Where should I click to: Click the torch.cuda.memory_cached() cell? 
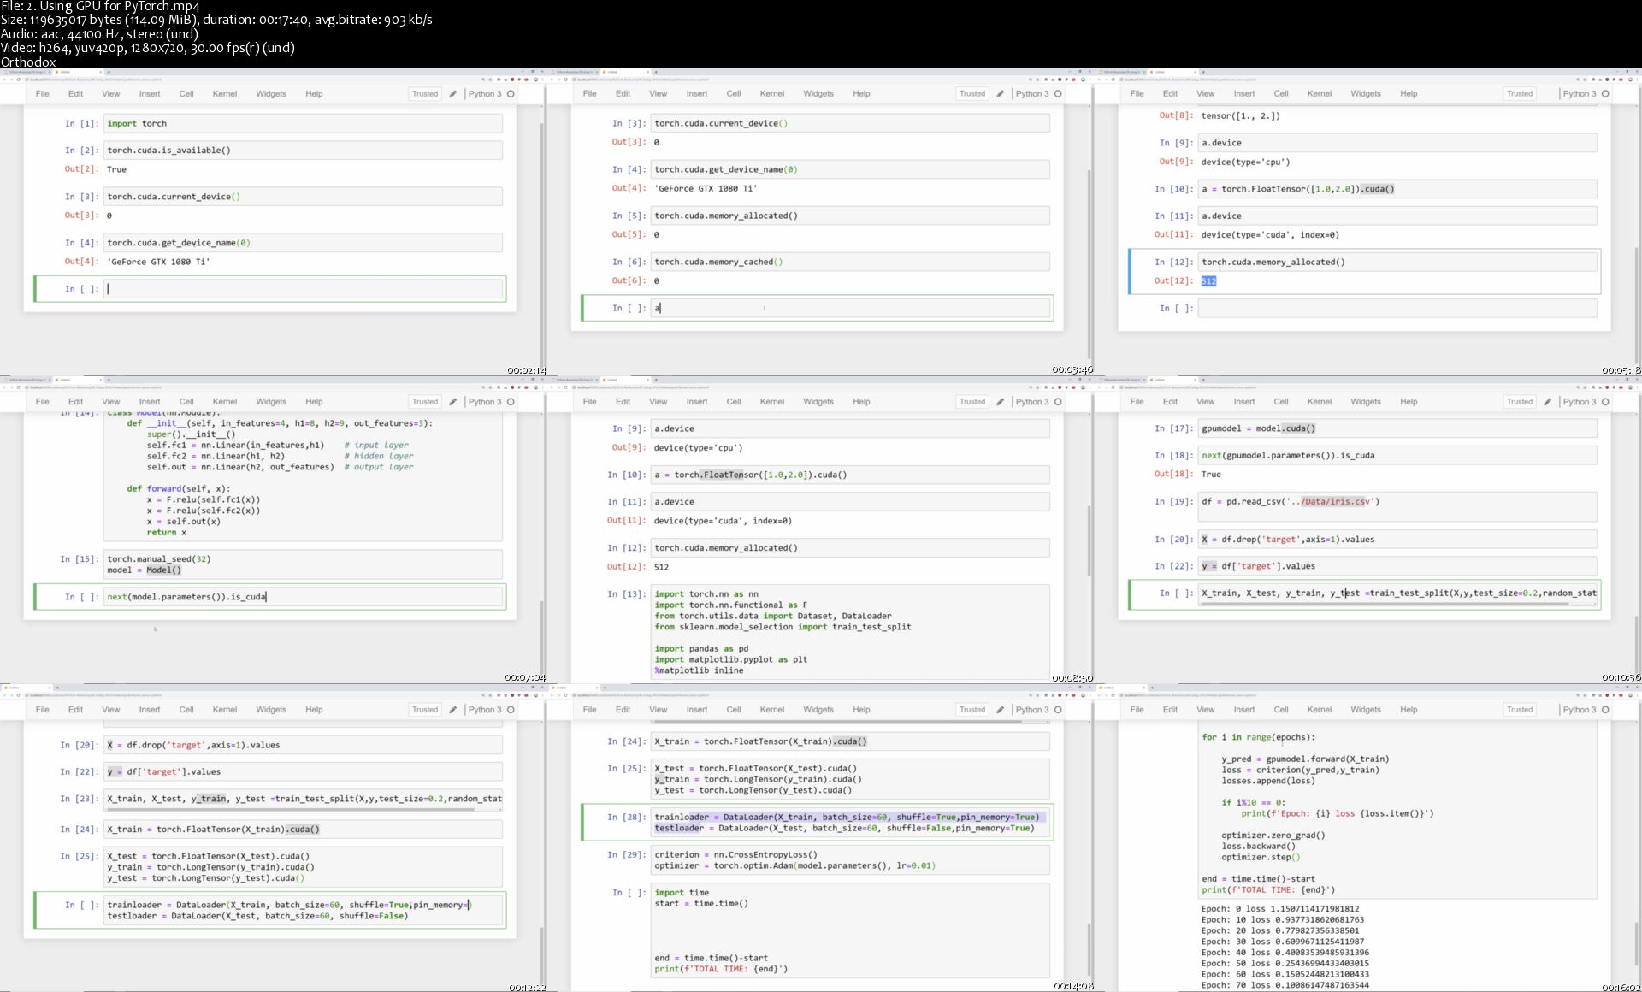[850, 263]
